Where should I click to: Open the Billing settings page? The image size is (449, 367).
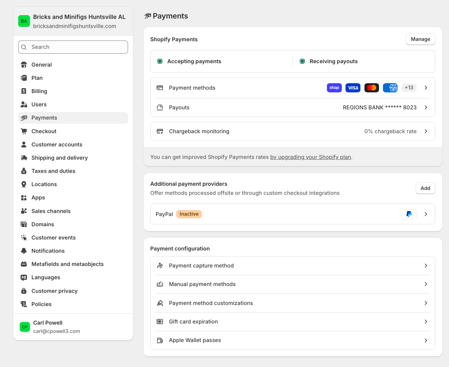point(73,91)
